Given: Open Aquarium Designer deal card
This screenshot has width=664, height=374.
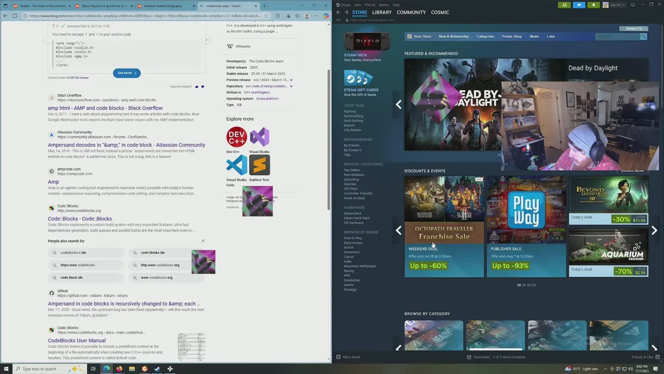Looking at the screenshot, I should pyautogui.click(x=608, y=252).
